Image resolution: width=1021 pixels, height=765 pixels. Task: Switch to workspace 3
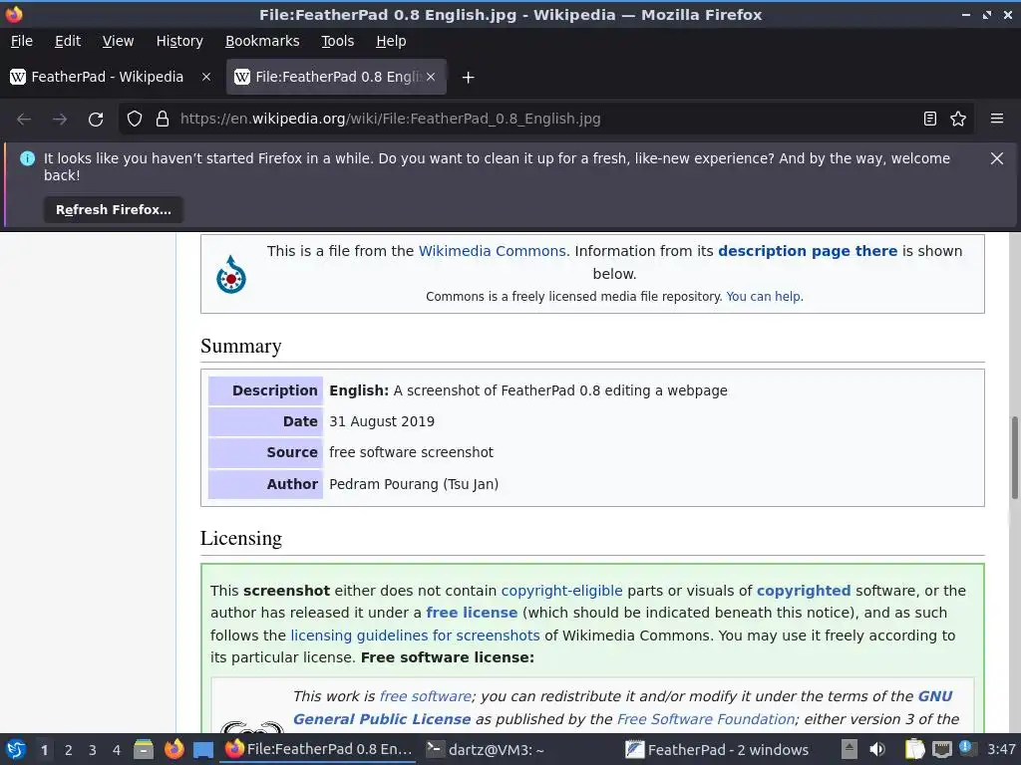(93, 750)
